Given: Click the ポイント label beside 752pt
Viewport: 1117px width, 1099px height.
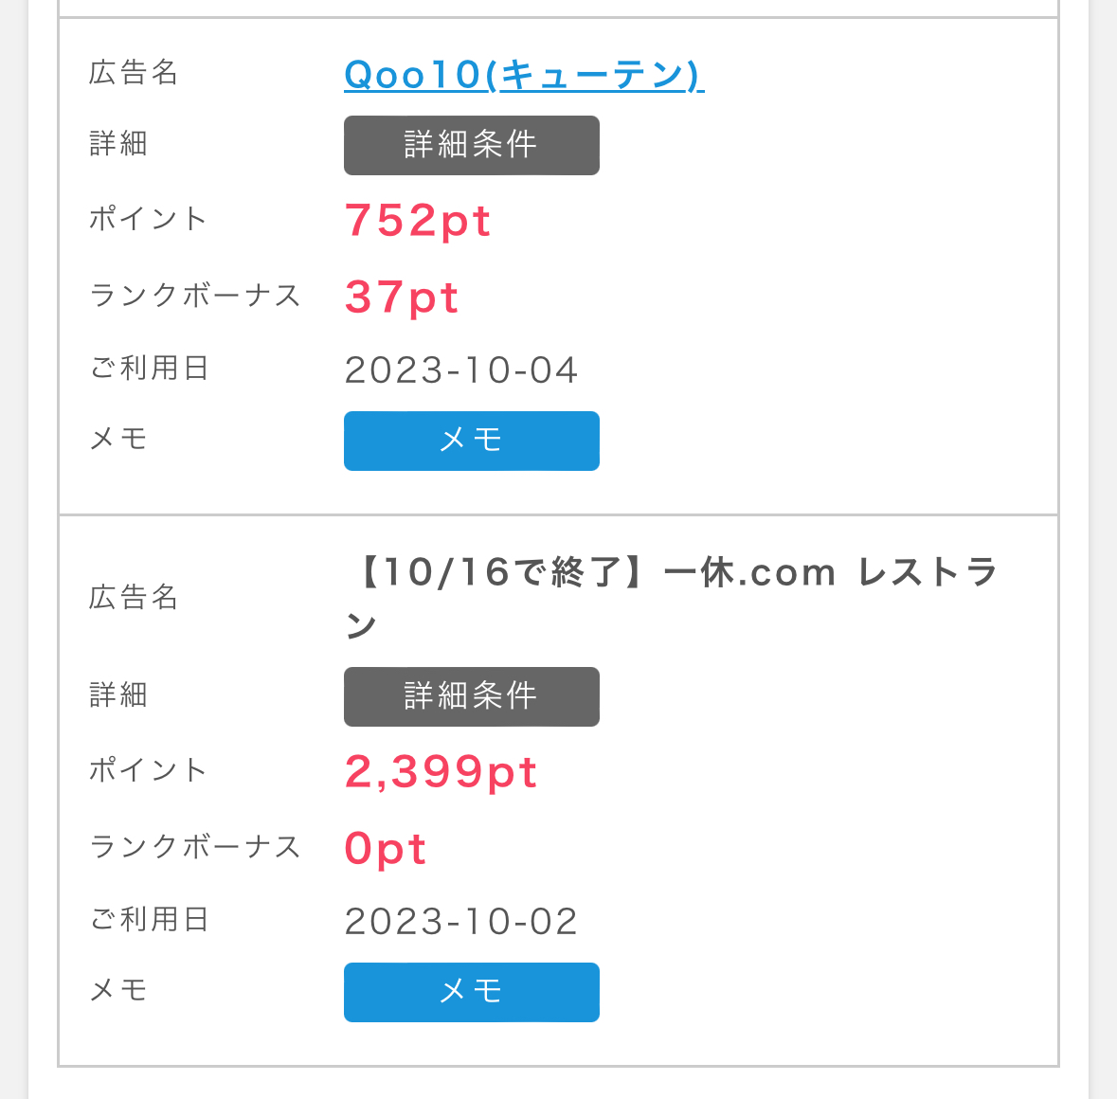Looking at the screenshot, I should coord(148,219).
